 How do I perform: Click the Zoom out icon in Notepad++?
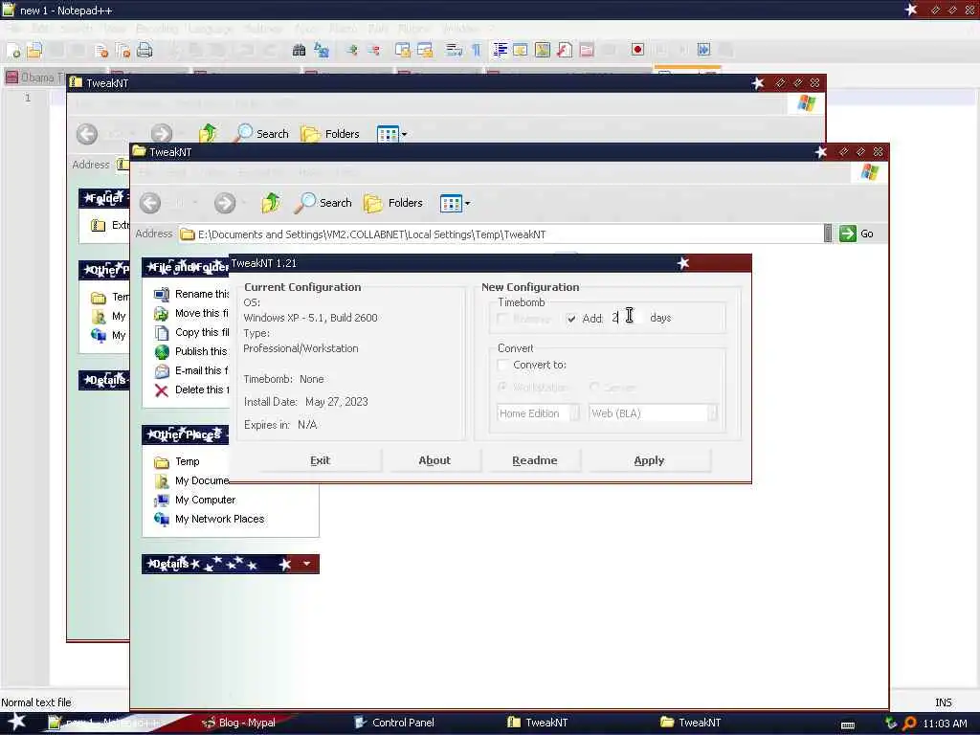[374, 50]
